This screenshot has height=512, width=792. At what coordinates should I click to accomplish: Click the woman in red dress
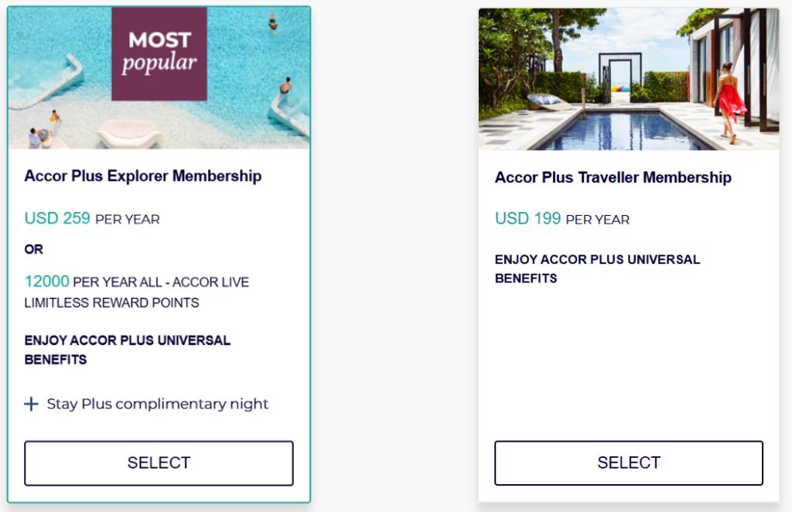click(729, 101)
